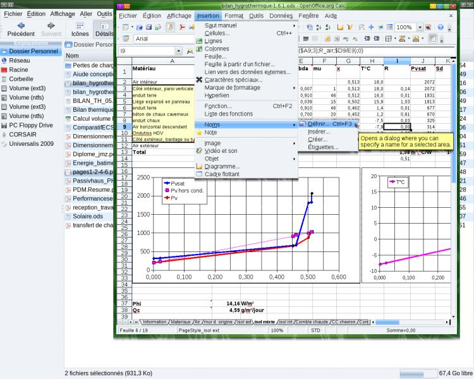Click the Nom column header in file list
The width and height of the screenshot is (474, 379).
pyautogui.click(x=73, y=56)
